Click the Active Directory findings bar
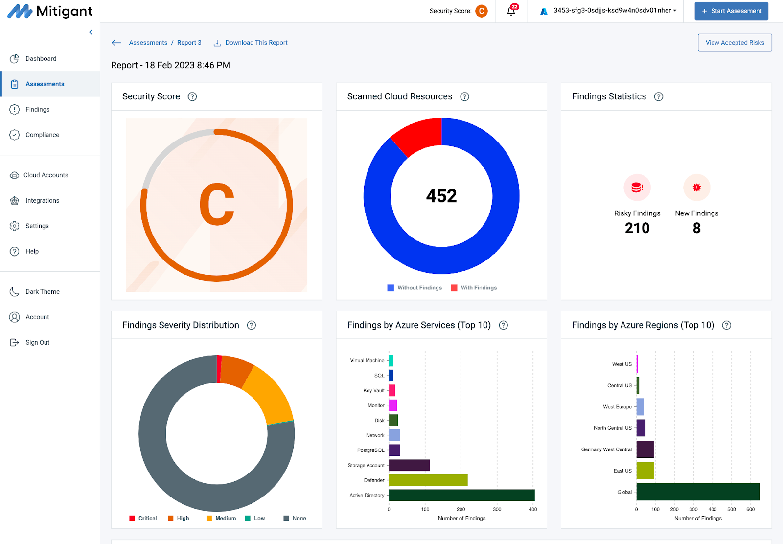The image size is (783, 544). pyautogui.click(x=461, y=495)
